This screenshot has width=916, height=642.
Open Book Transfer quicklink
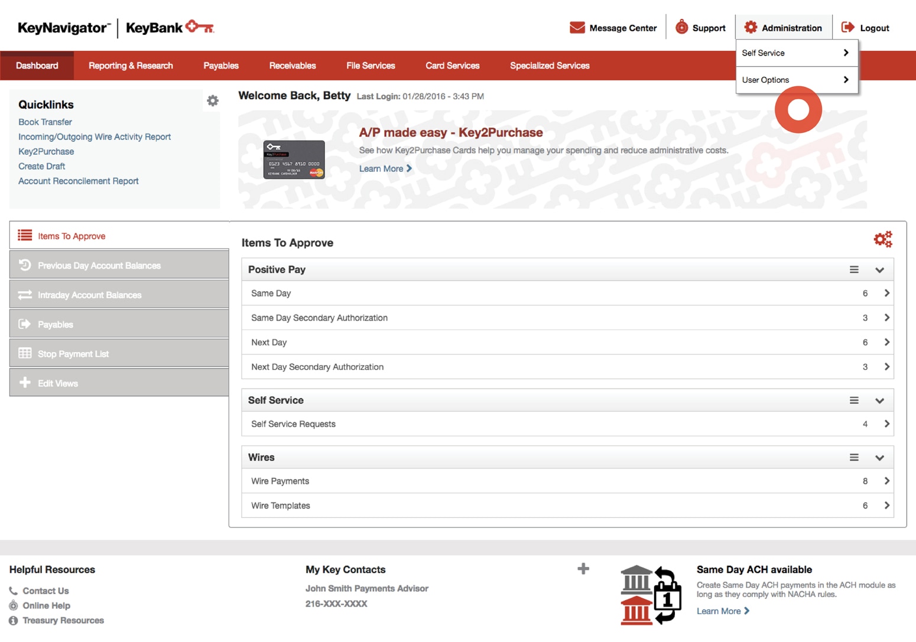tap(45, 122)
